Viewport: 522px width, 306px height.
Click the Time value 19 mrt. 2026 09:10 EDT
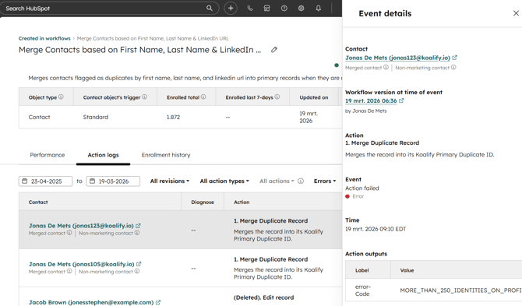tap(376, 229)
